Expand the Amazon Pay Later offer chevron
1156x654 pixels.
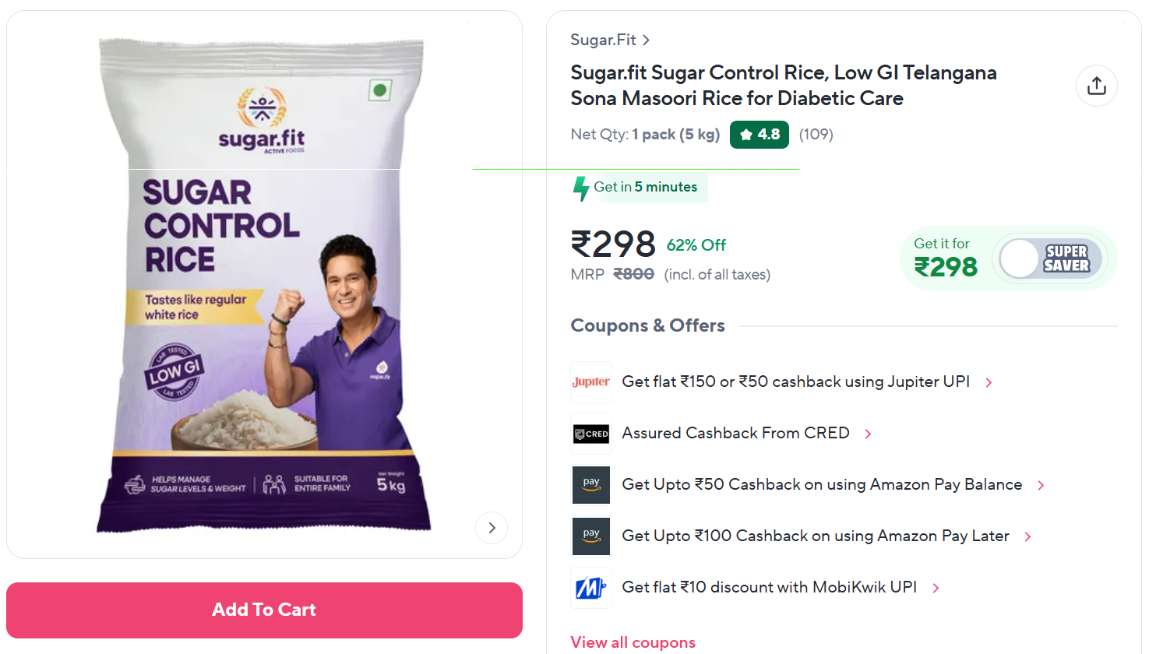pos(1027,536)
